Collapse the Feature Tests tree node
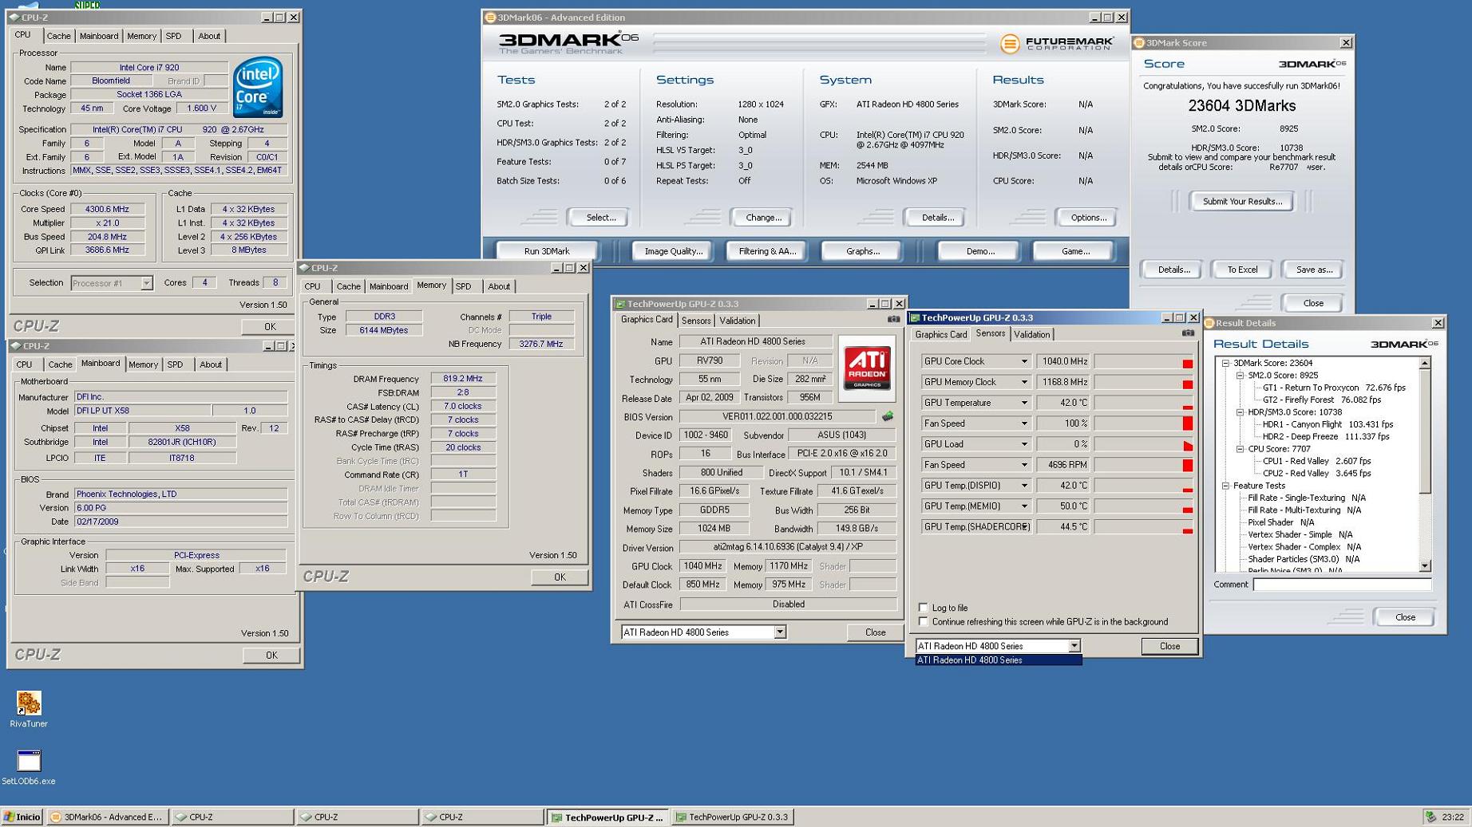The image size is (1472, 827). [1225, 486]
